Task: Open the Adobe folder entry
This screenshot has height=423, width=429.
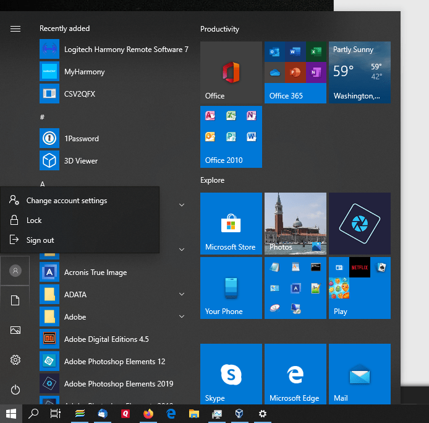Action: tap(114, 317)
